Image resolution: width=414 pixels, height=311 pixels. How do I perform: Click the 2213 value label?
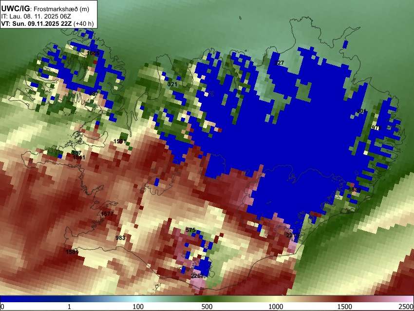click(293, 235)
